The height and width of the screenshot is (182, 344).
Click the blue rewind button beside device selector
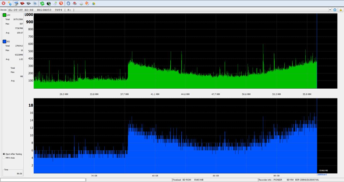(335, 10)
